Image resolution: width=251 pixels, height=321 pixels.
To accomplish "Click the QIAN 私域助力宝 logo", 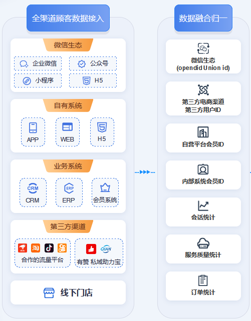I will point(106,249).
